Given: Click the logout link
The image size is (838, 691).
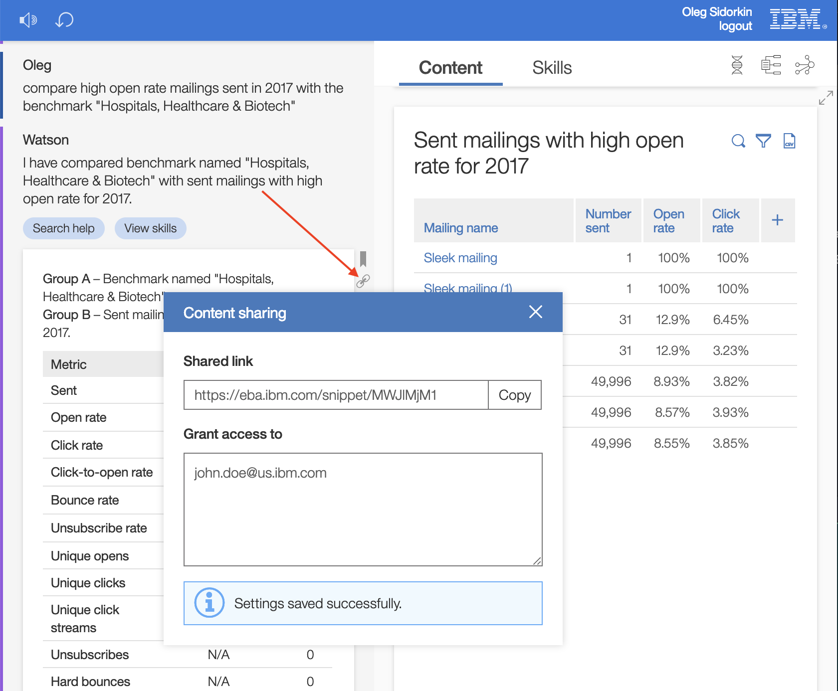Looking at the screenshot, I should pyautogui.click(x=735, y=26).
